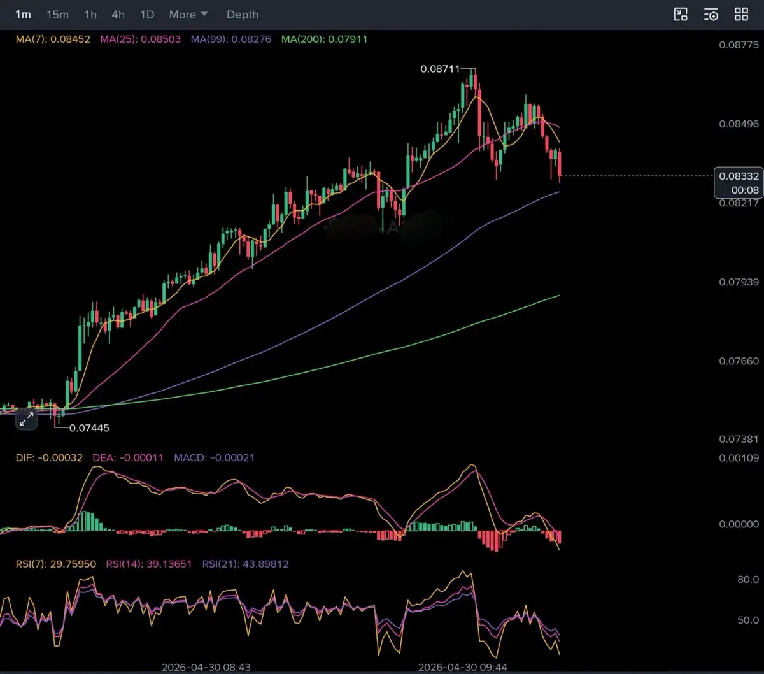Click the 0.00000 MACD axis label
This screenshot has width=764, height=674.
[739, 524]
